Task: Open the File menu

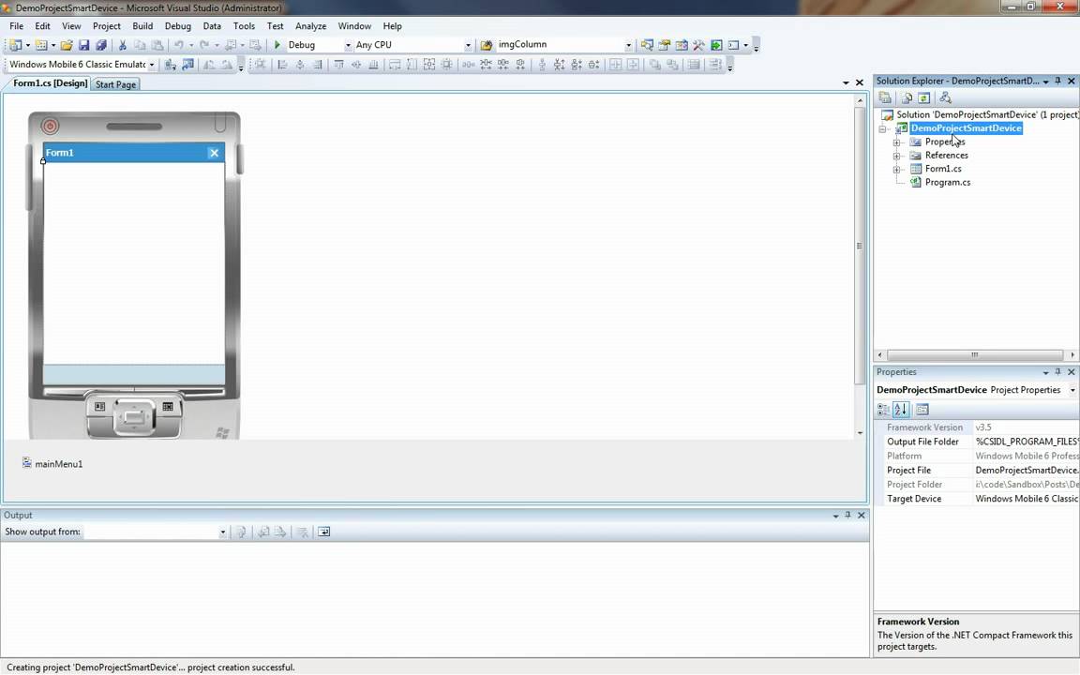Action: pyautogui.click(x=17, y=26)
